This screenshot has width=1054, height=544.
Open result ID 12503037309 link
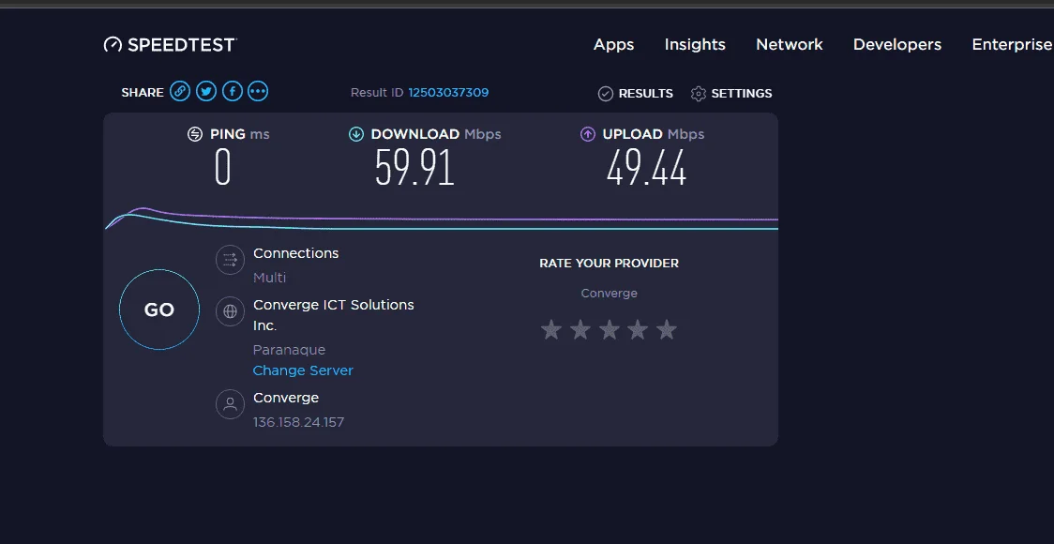coord(448,93)
